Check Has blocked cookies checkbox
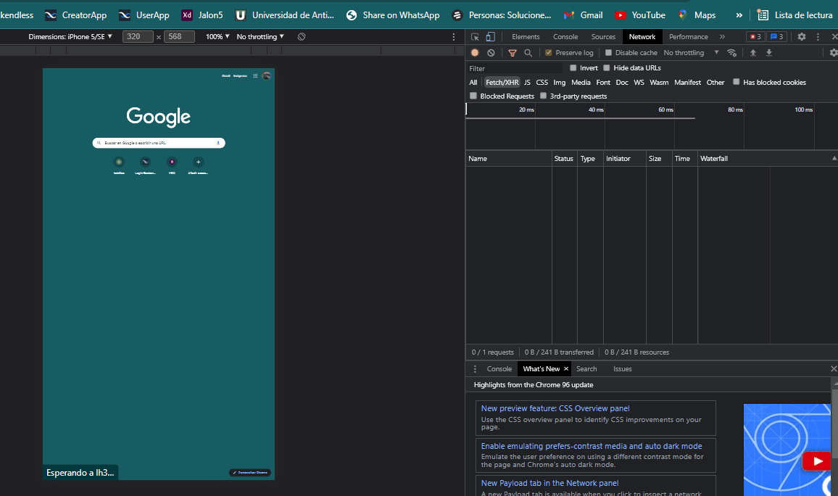This screenshot has height=496, width=838. point(736,82)
